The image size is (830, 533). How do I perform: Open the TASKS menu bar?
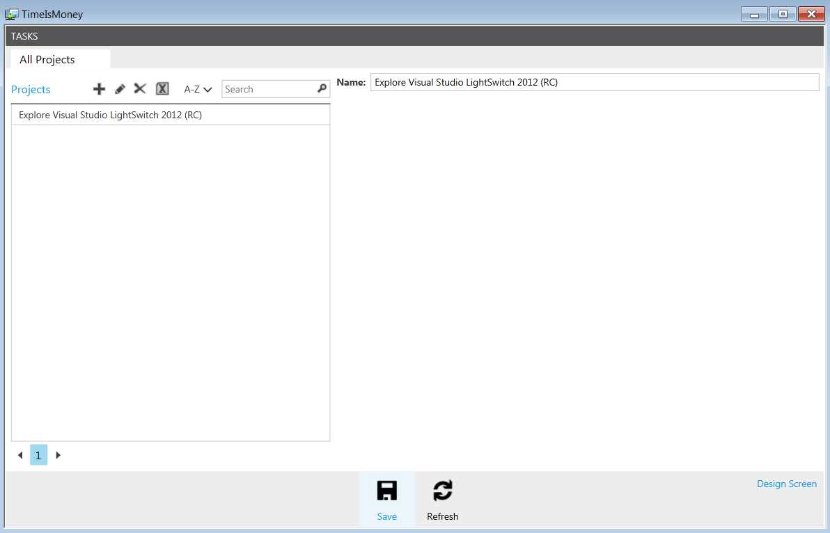tap(24, 35)
